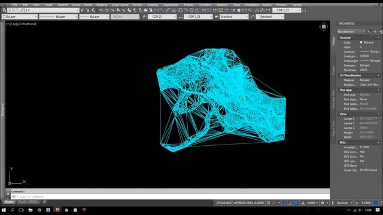383x215 pixels.
Task: Open the Grading menu
Action: click(x=153, y=5)
